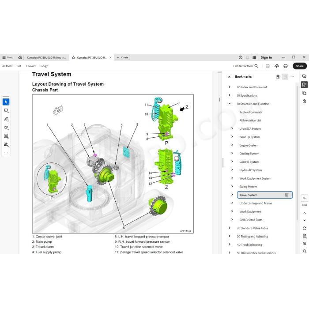Select the Travel System bookmark
The height and width of the screenshot is (309, 309).
(265, 195)
